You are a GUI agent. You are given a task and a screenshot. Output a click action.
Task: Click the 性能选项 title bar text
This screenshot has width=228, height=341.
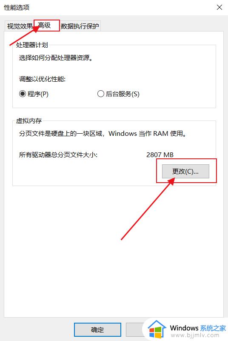17,8
